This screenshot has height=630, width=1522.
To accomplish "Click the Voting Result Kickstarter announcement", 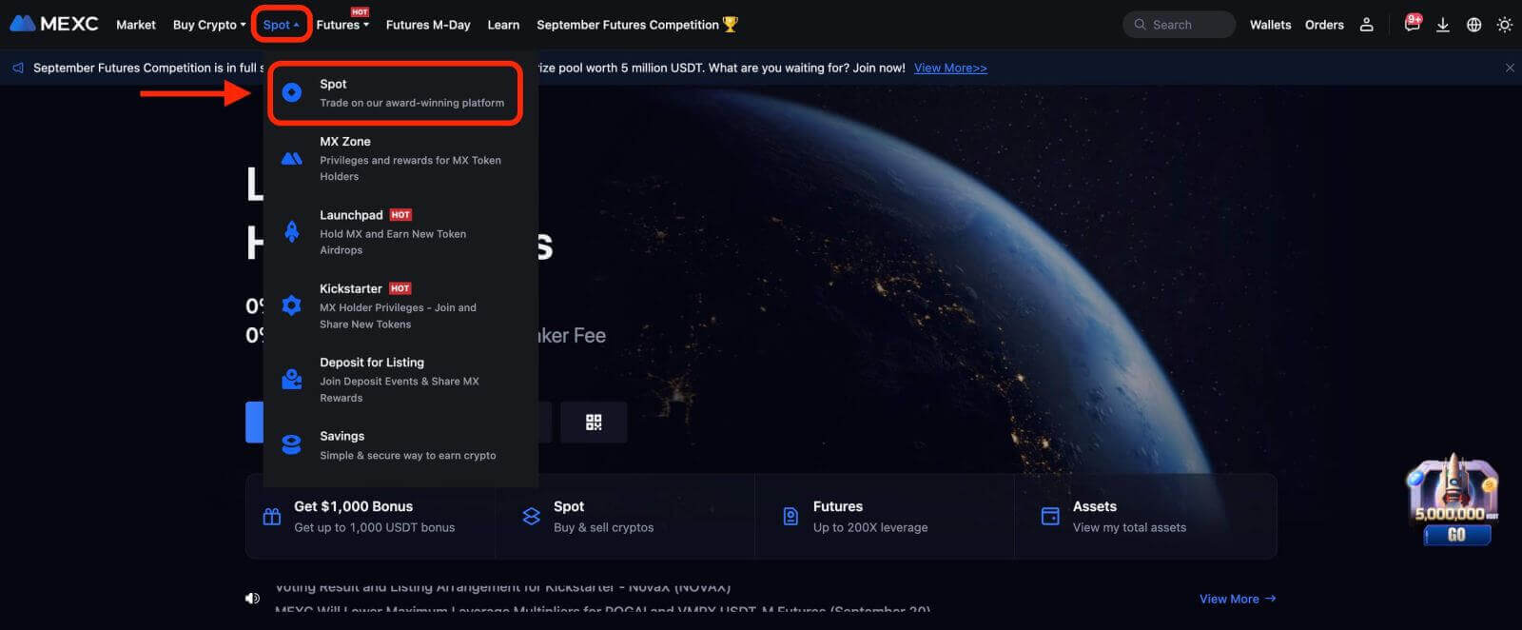I will coord(502,586).
